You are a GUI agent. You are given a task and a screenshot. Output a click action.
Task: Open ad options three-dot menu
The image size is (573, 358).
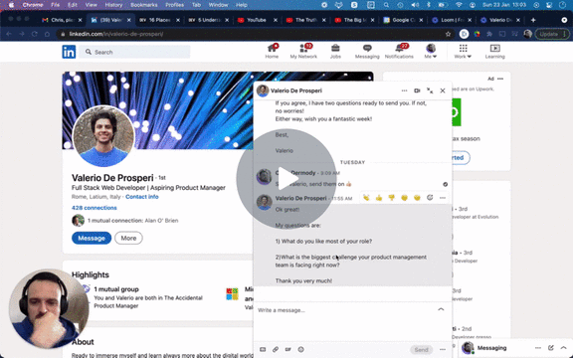click(x=500, y=79)
